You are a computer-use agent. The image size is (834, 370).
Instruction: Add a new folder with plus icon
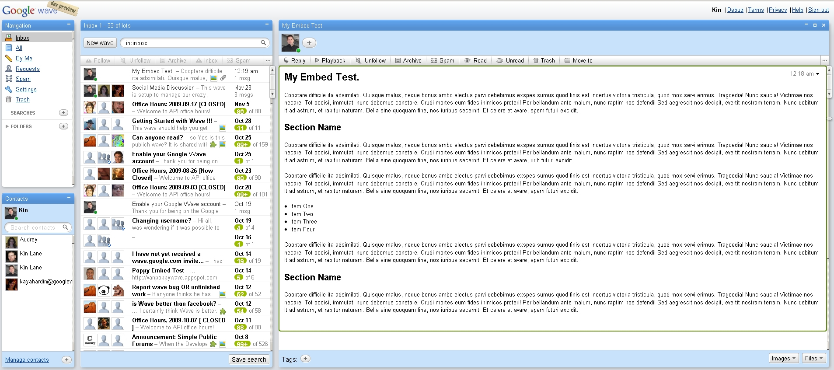coord(63,126)
